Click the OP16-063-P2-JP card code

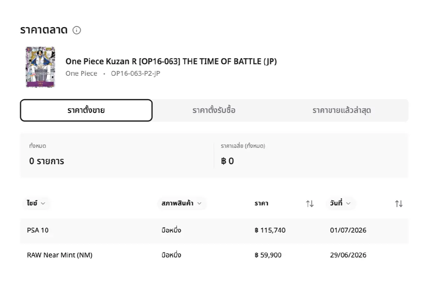click(136, 74)
